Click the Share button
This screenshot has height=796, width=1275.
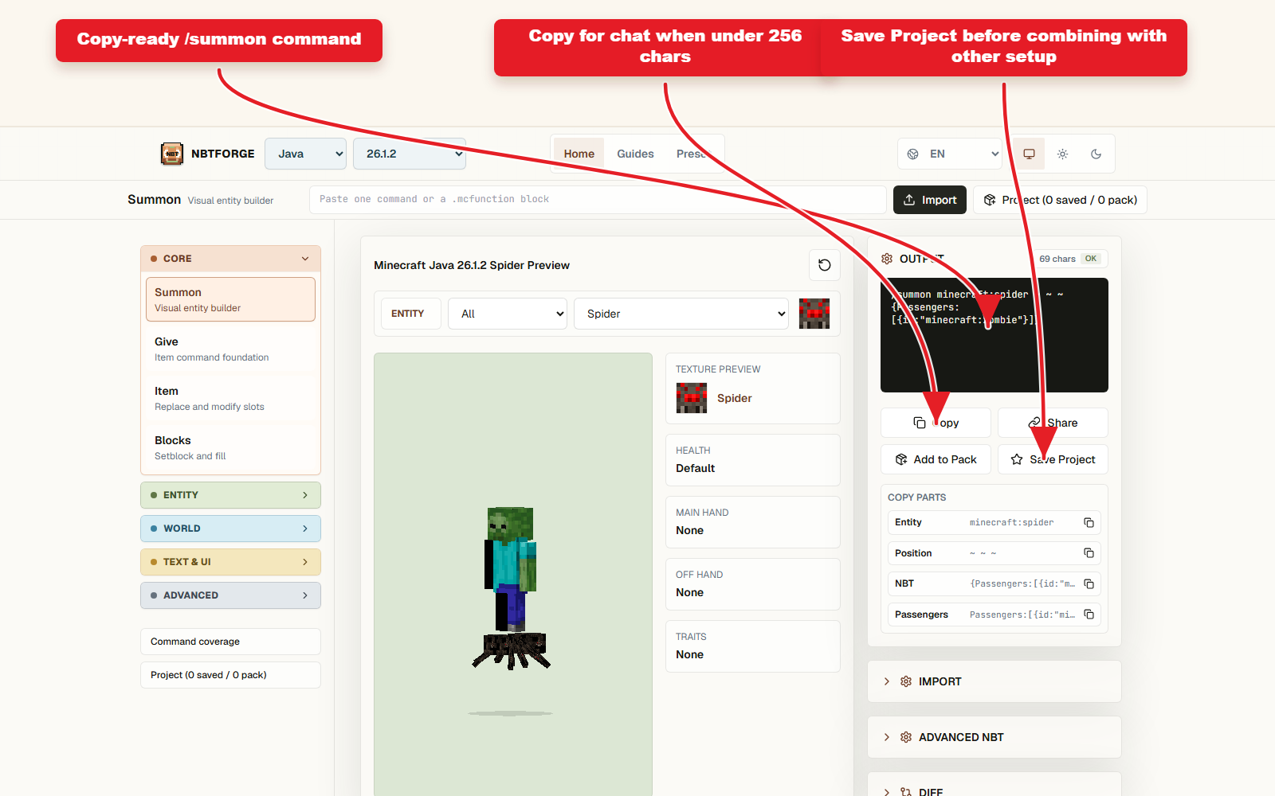click(1053, 423)
